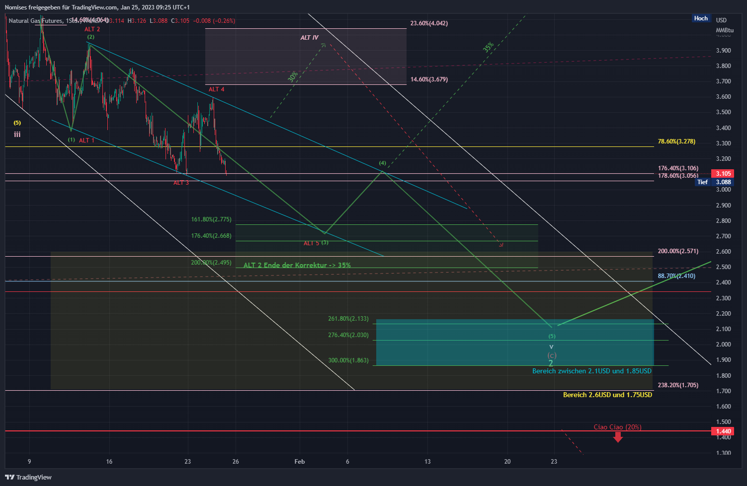Click the 176.40%(2.668) green extension label
This screenshot has height=486, width=747.
pyautogui.click(x=211, y=236)
